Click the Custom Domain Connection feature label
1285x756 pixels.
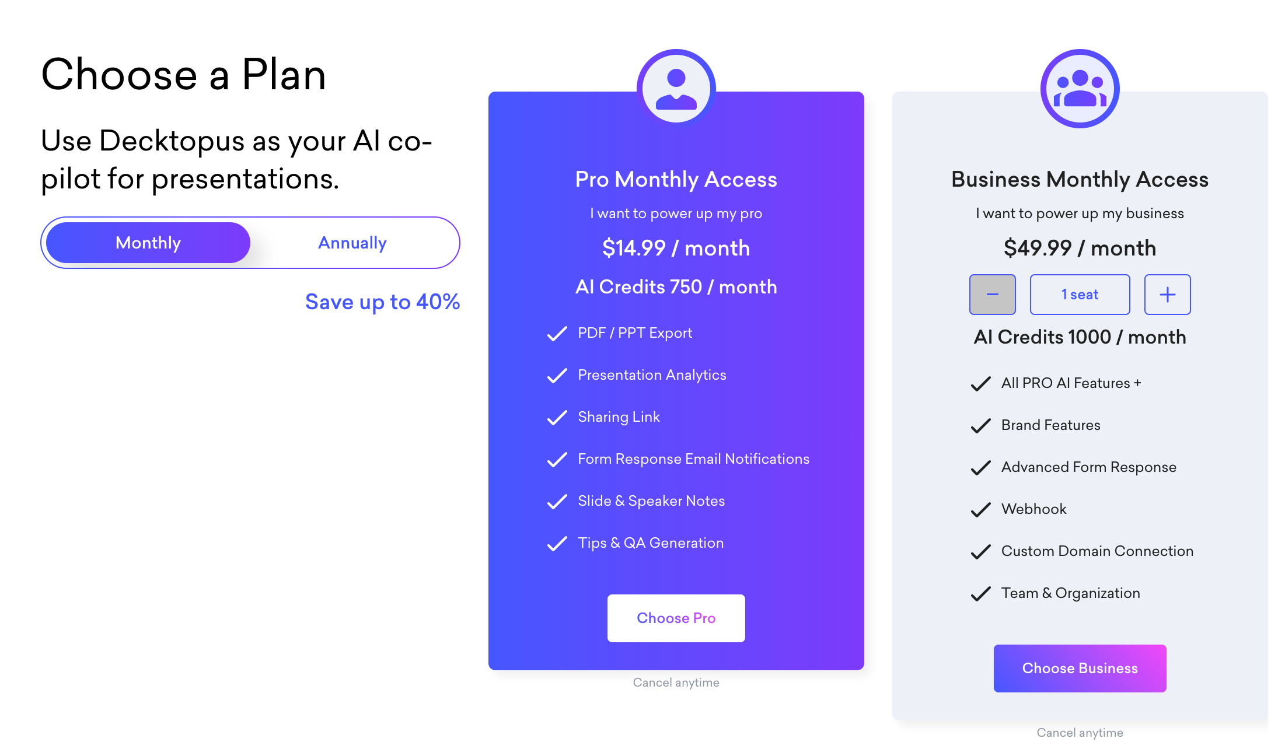[1097, 551]
